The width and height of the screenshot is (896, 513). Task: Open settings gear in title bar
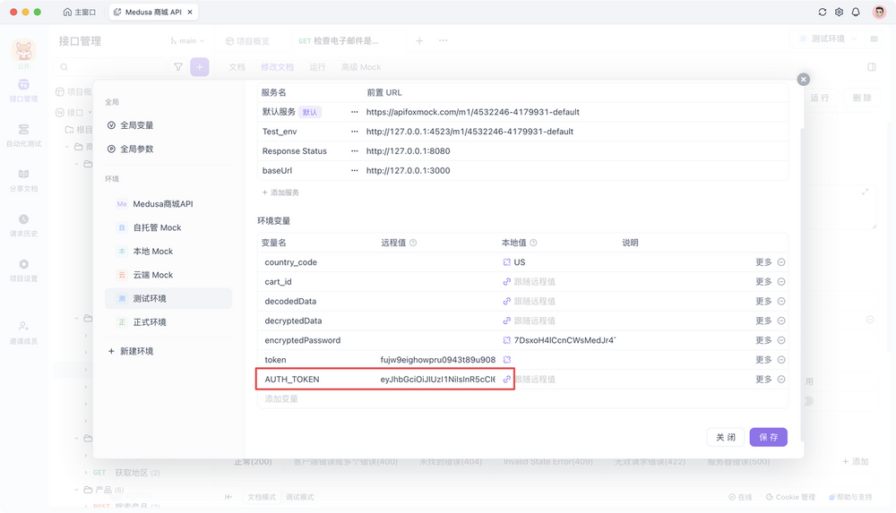pos(839,13)
